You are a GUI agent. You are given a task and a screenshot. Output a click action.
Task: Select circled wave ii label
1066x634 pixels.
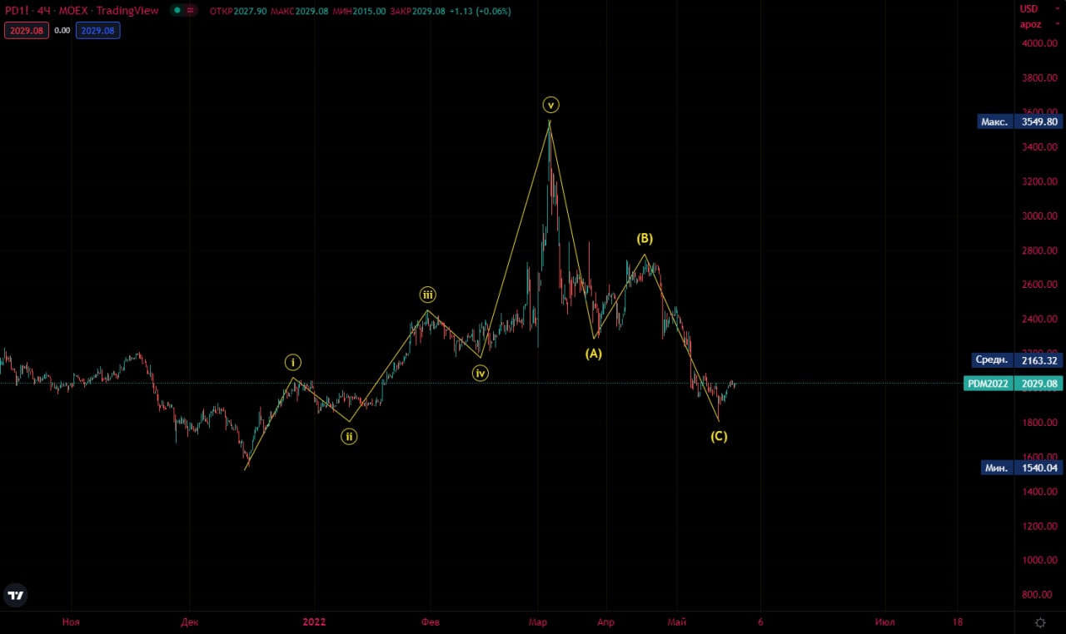pos(349,436)
